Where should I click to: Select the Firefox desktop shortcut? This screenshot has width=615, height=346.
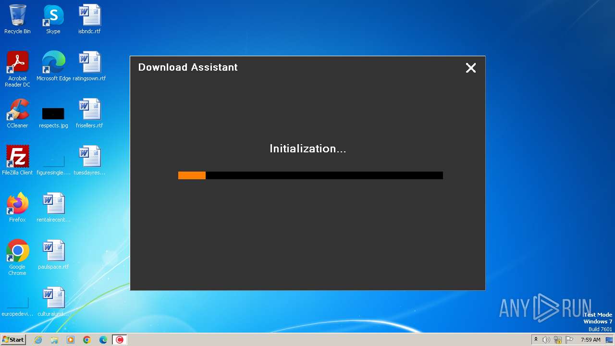(x=17, y=208)
